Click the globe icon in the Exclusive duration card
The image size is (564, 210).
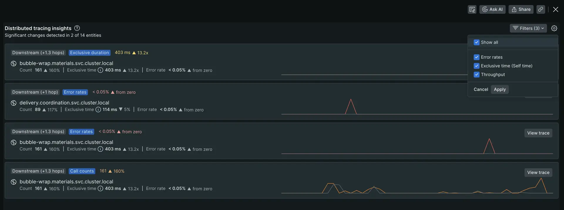pos(14,63)
